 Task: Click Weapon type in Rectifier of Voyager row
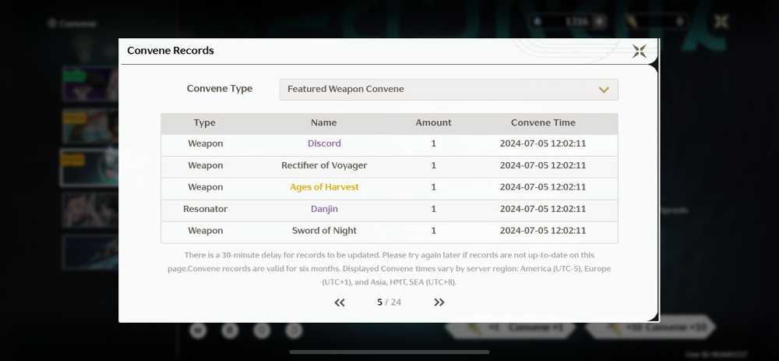coord(205,165)
